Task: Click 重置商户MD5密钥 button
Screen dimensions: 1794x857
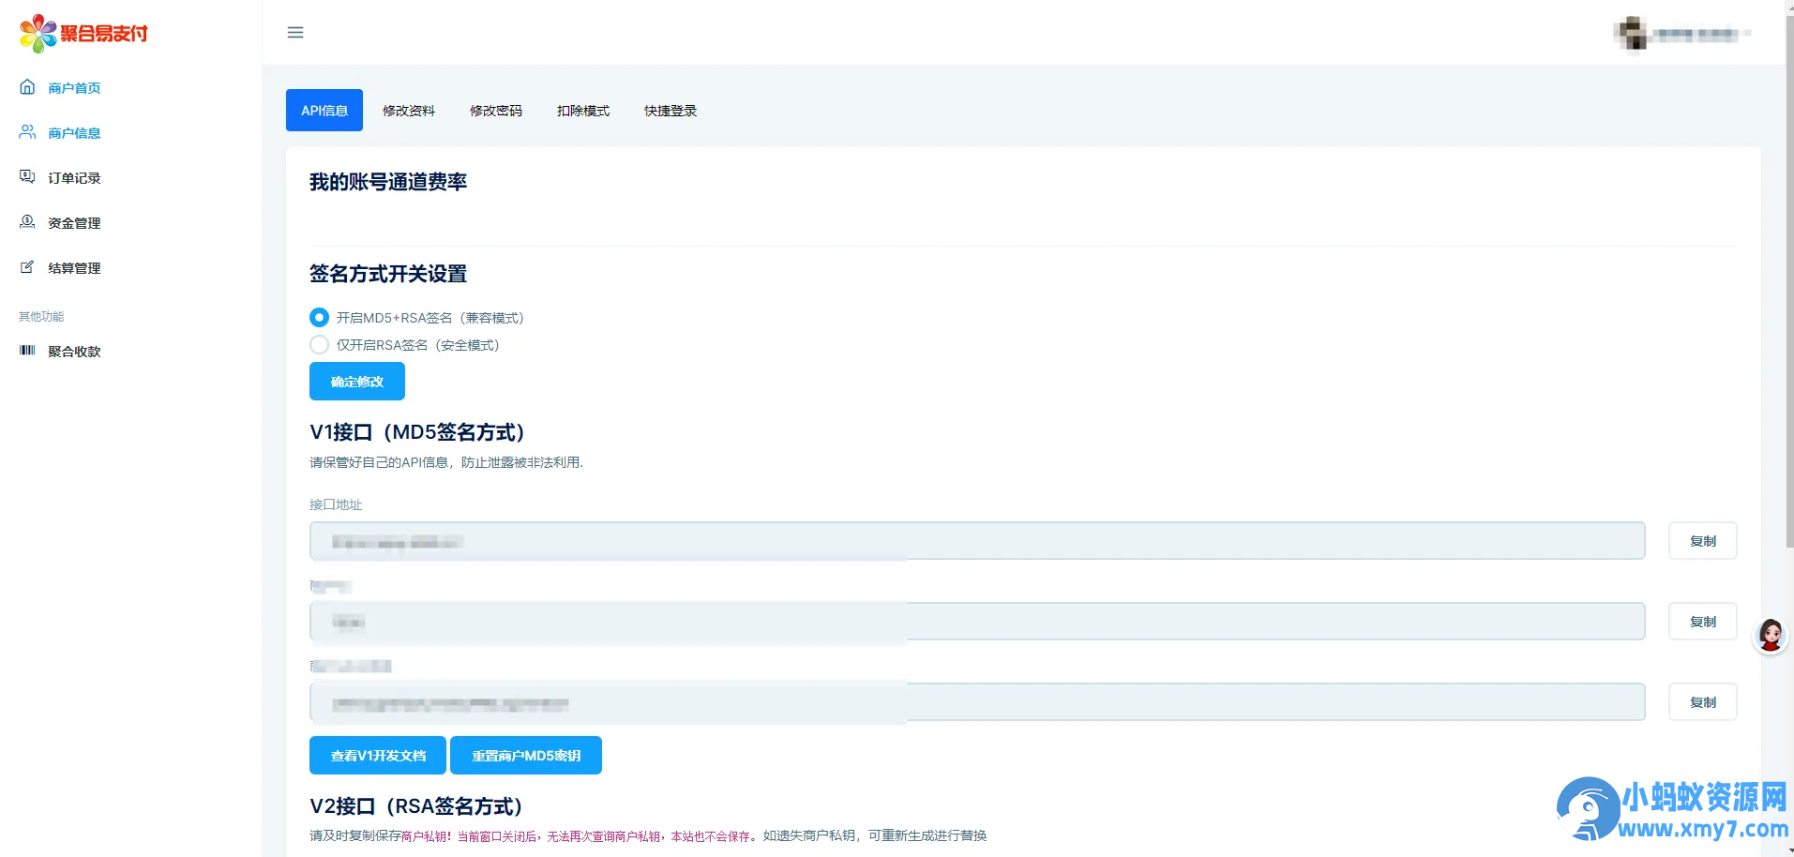Action: pyautogui.click(x=526, y=756)
